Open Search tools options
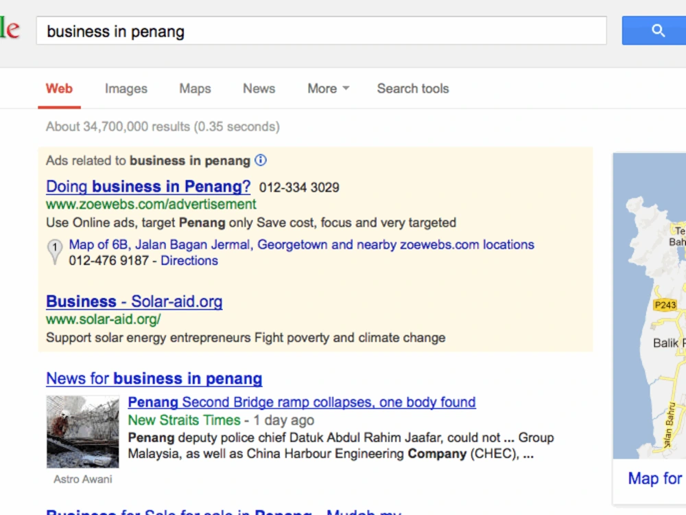 [413, 89]
